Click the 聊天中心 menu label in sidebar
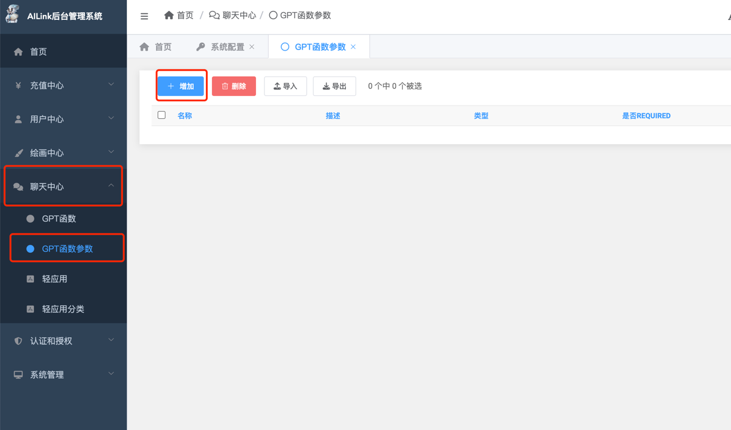 47,187
